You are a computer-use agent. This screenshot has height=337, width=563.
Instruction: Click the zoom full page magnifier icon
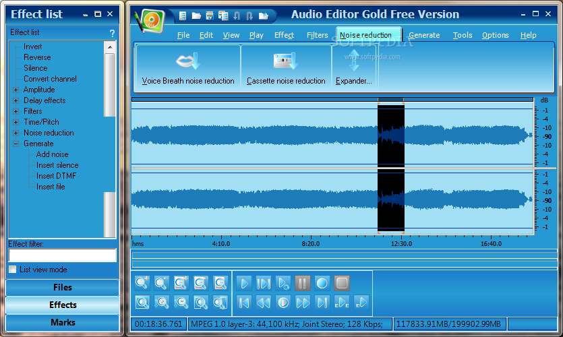(x=220, y=283)
